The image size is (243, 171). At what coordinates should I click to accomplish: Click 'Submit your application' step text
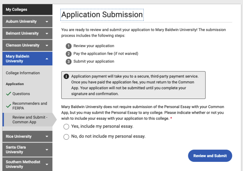(x=94, y=61)
